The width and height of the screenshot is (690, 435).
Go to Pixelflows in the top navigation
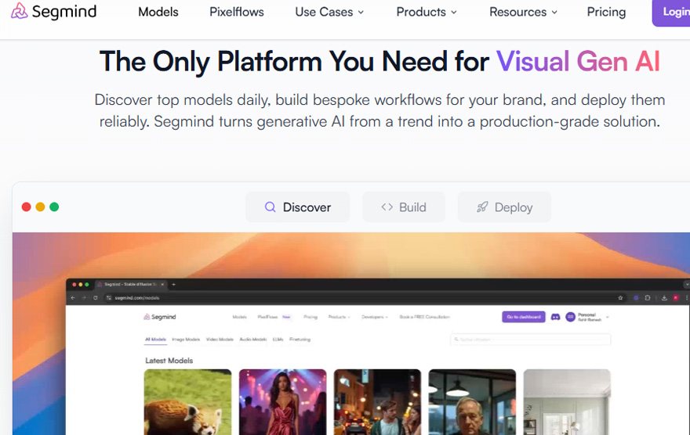(236, 12)
